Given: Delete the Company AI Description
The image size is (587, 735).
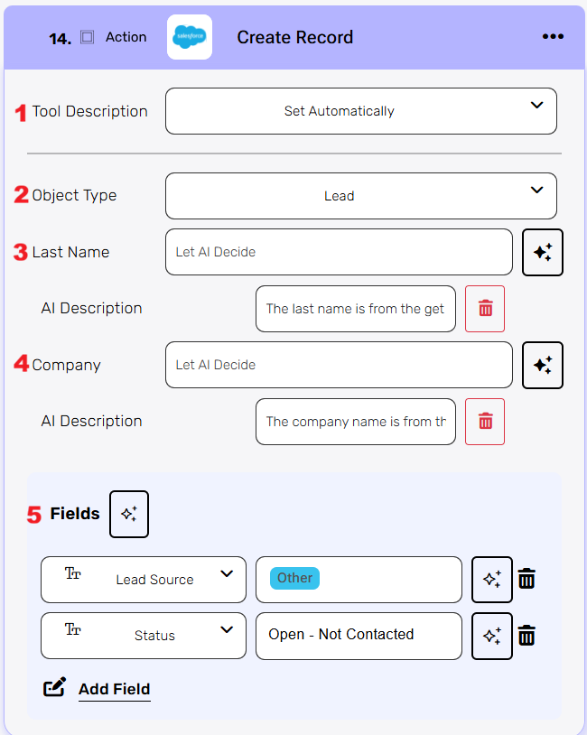Looking at the screenshot, I should point(485,422).
